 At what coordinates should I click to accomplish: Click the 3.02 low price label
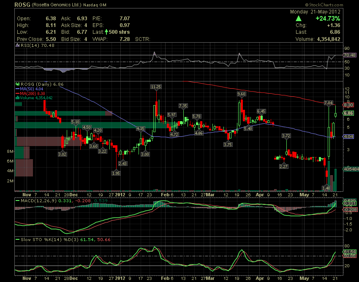pyautogui.click(x=62, y=154)
